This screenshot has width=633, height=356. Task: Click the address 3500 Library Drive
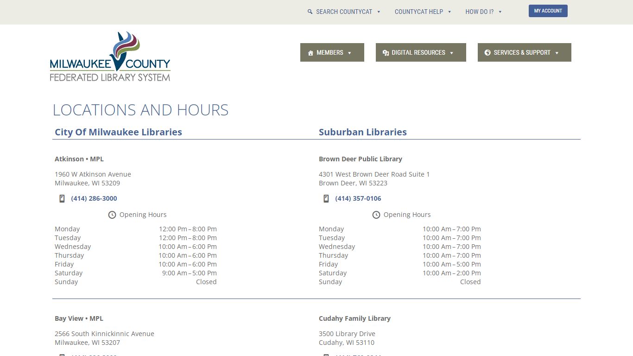tap(347, 334)
